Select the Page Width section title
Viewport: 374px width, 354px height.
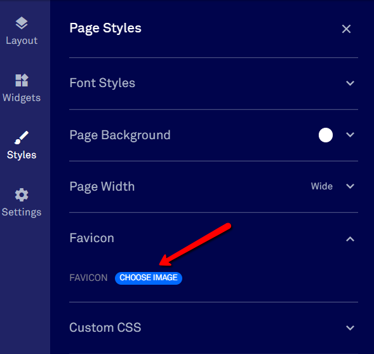click(x=102, y=186)
